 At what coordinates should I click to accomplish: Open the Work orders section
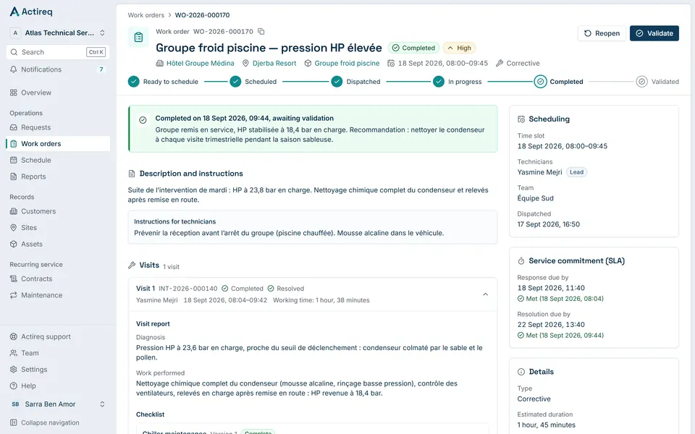(x=58, y=144)
